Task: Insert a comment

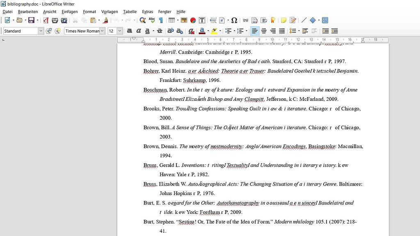Action: pyautogui.click(x=284, y=20)
